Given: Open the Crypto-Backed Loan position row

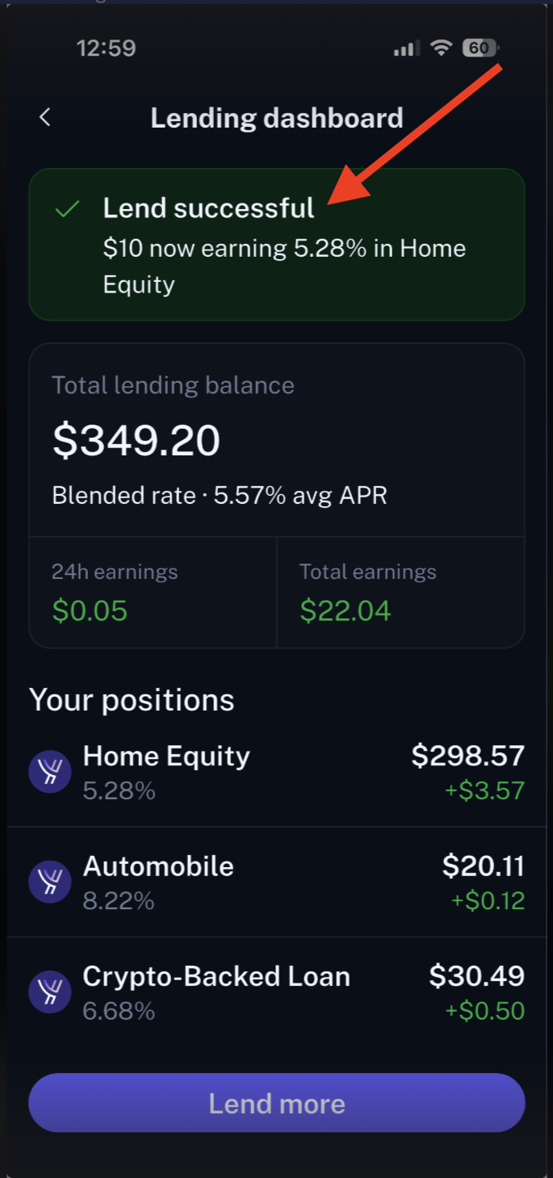Looking at the screenshot, I should click(x=277, y=991).
